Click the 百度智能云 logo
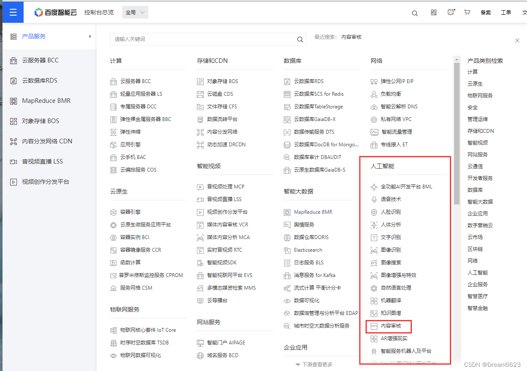This screenshot has width=527, height=371. (x=56, y=12)
